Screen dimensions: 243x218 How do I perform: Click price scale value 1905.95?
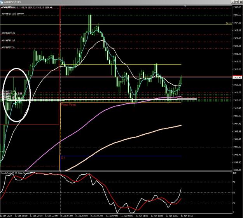[237, 131]
